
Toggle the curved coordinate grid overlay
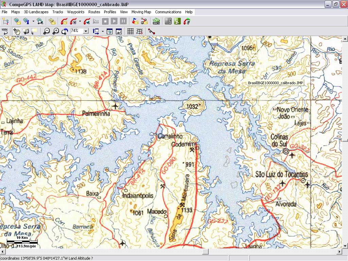(x=140, y=31)
